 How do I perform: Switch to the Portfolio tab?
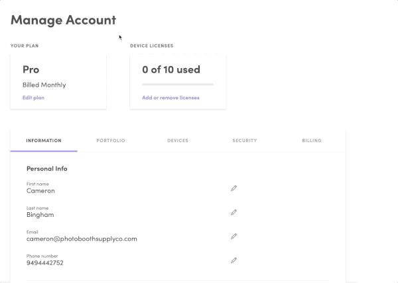[x=111, y=141]
